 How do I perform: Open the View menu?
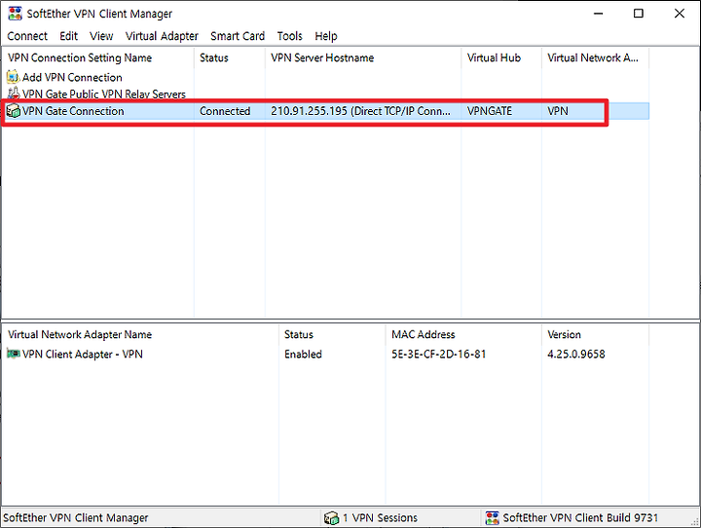pyautogui.click(x=101, y=36)
